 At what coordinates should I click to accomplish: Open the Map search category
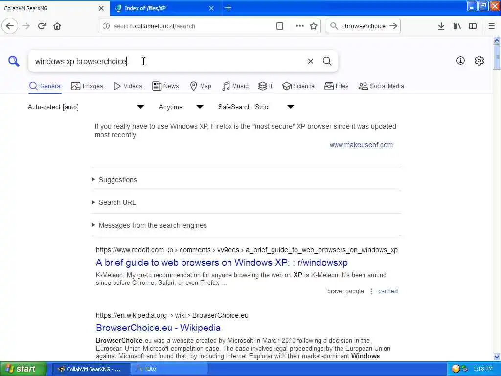click(x=200, y=86)
